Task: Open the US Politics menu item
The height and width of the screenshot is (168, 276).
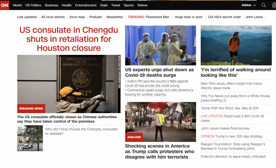Action: (x=33, y=5)
